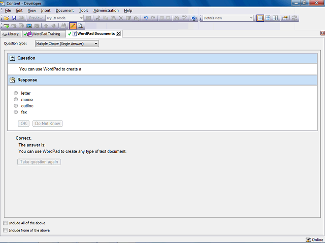Screen dimensions: 325x243
Task: Click the Refresh arrows toolbar icon
Action: point(295,18)
